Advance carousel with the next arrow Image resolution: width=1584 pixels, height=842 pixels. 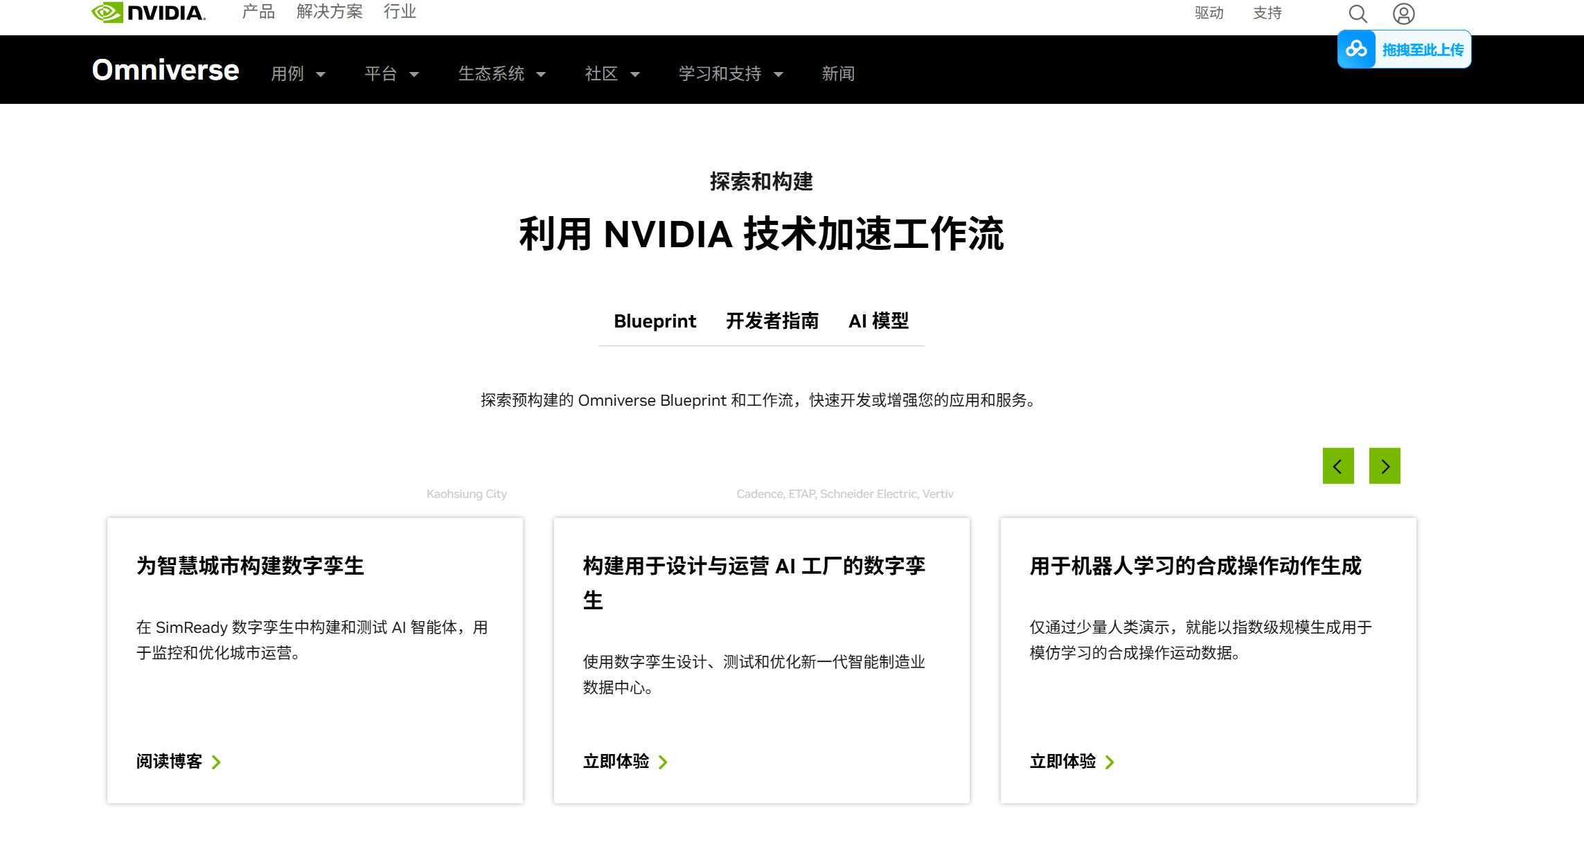1384,466
